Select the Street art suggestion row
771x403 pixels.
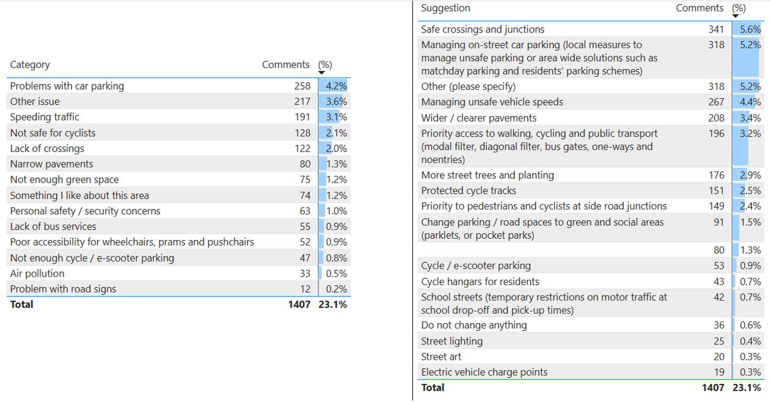tap(441, 357)
